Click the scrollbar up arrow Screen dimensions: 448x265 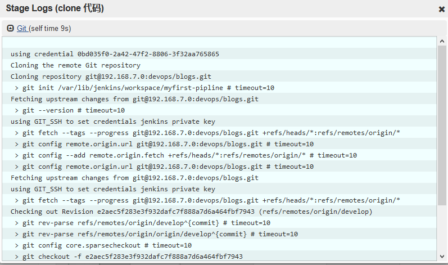pos(442,41)
